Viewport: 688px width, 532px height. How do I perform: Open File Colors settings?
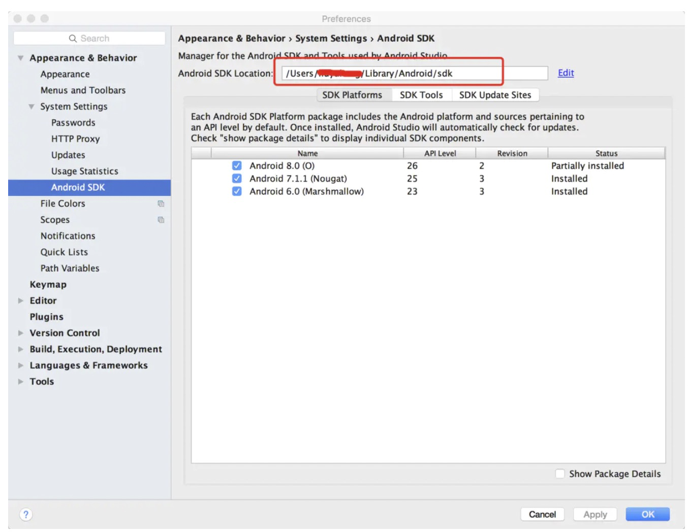(63, 204)
